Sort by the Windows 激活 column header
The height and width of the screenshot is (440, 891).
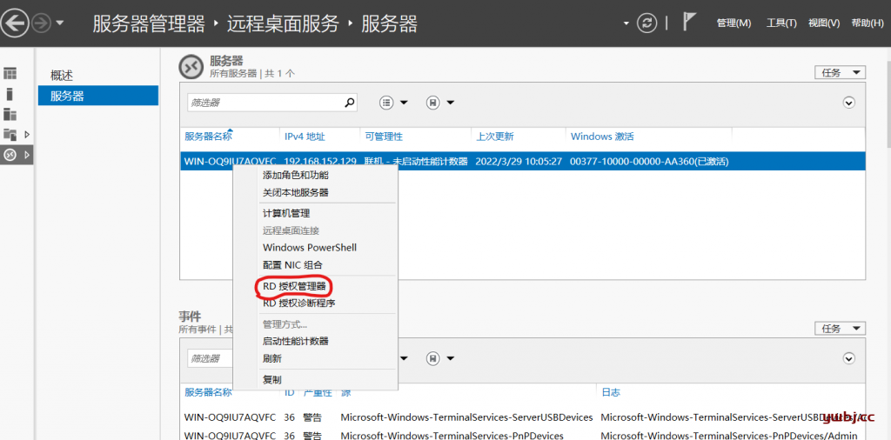coord(602,137)
